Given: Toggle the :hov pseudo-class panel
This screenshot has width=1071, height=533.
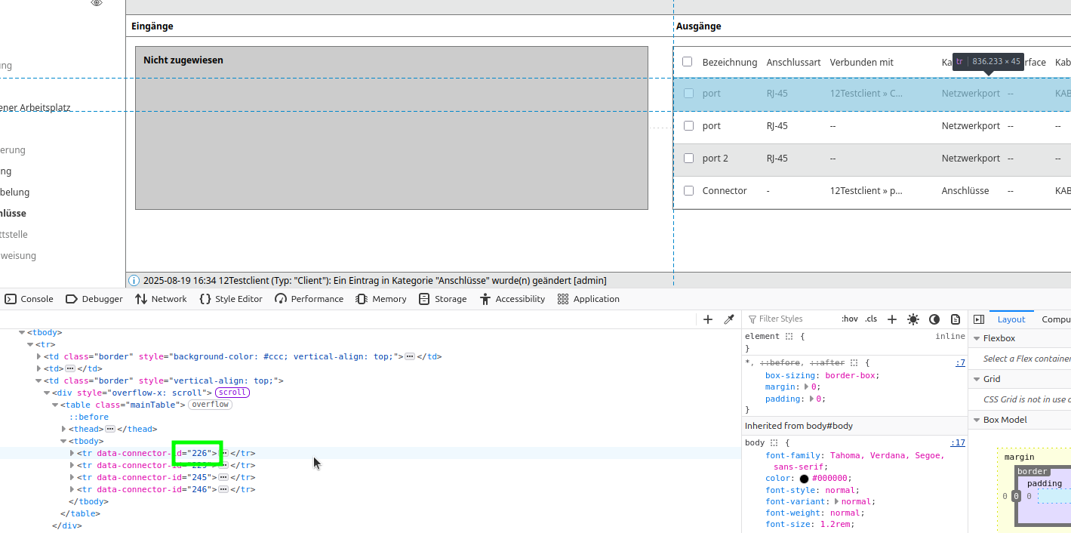Looking at the screenshot, I should [x=850, y=319].
